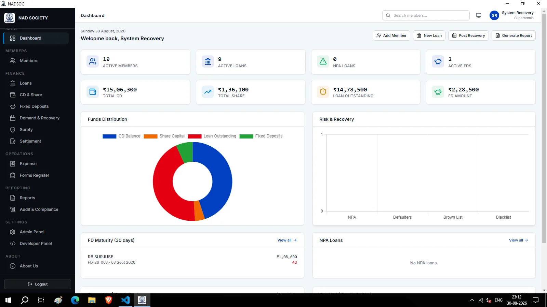Click the Settlement edit icon
This screenshot has width=547, height=307.
[x=13, y=141]
